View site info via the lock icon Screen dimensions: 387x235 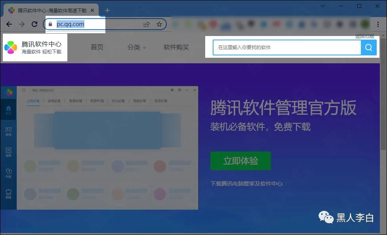pyautogui.click(x=50, y=24)
